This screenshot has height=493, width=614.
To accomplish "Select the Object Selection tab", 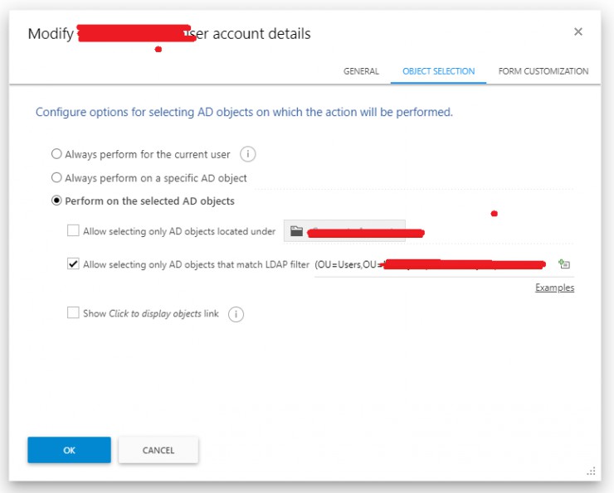I will 438,71.
